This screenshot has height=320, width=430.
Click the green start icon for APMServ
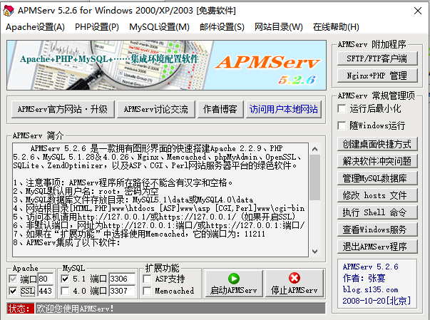point(233,279)
